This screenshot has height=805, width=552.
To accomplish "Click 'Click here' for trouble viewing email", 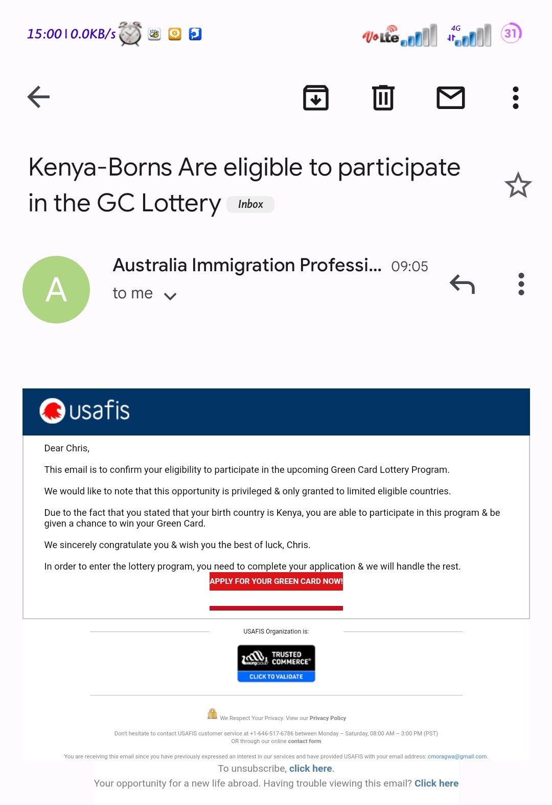I will pyautogui.click(x=436, y=783).
